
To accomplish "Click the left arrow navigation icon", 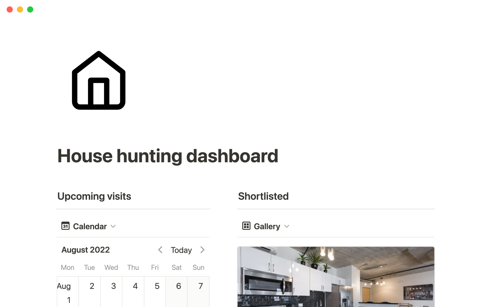I will click(x=161, y=250).
